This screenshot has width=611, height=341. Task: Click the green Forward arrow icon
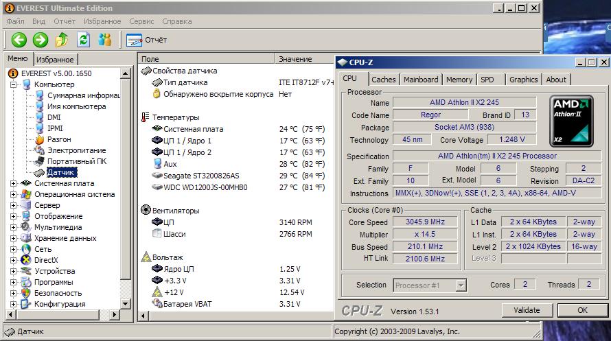[x=40, y=40]
